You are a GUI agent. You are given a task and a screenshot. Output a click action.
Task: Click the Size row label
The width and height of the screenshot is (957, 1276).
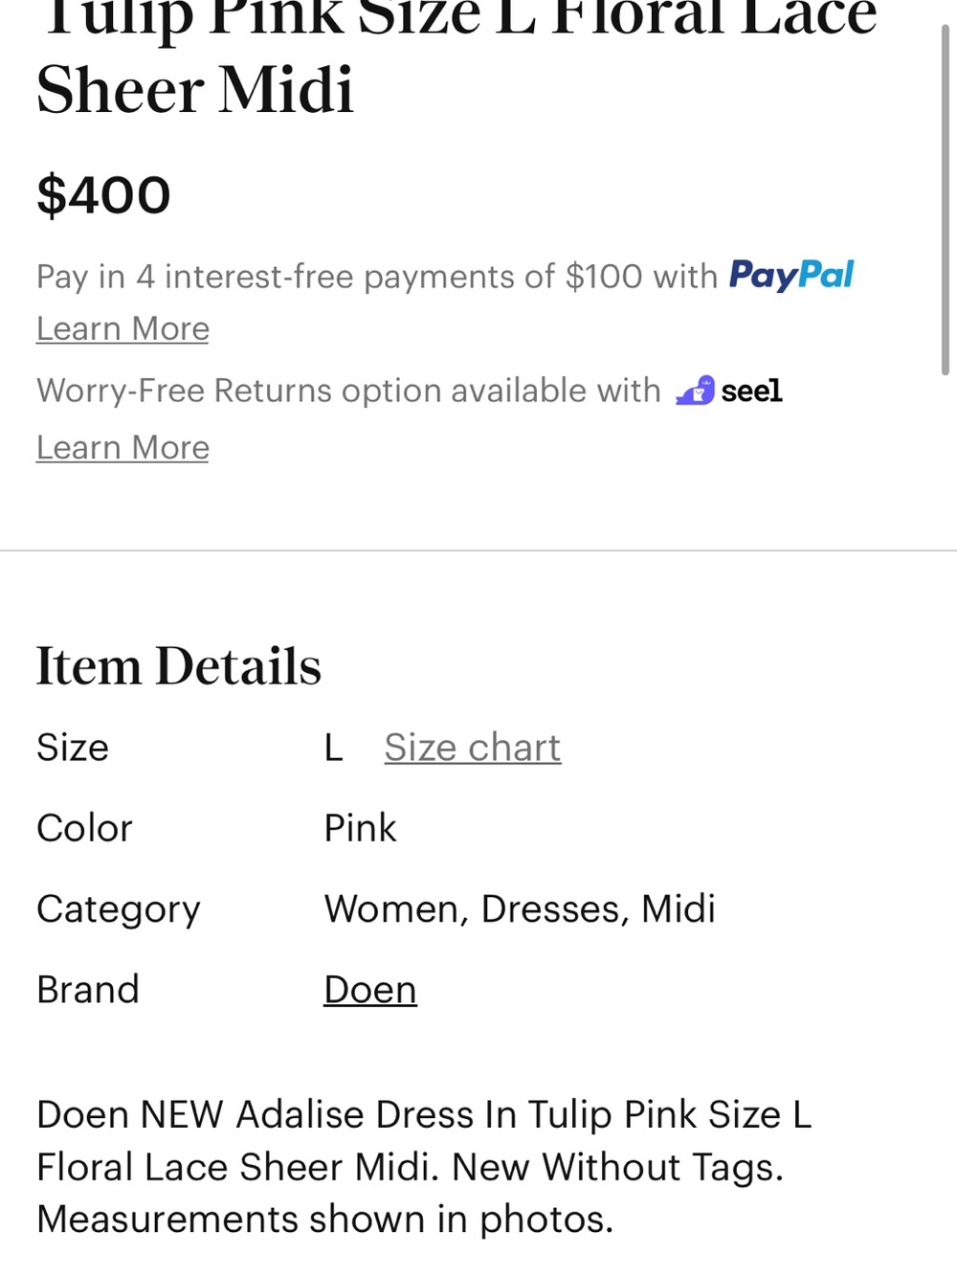[73, 748]
